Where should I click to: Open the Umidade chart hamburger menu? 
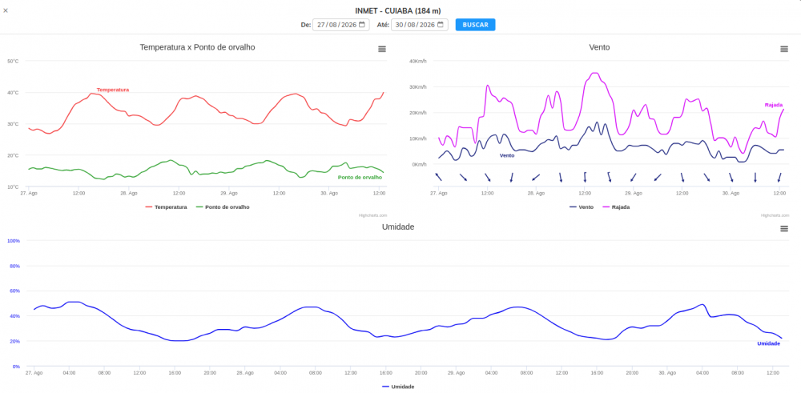tap(784, 229)
